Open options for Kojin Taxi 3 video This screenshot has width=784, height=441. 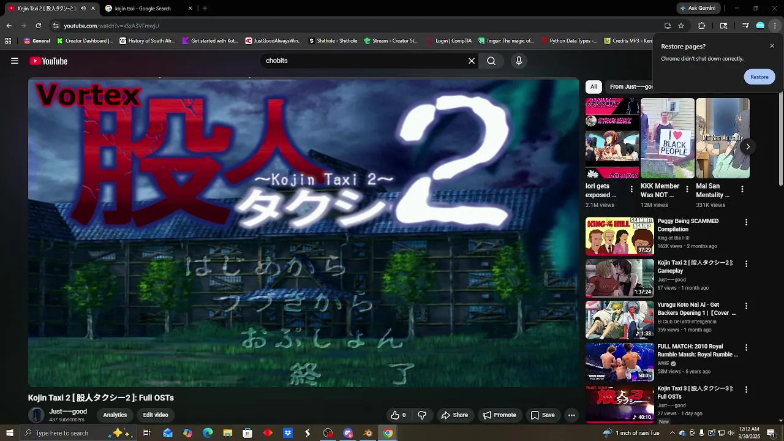click(x=746, y=390)
